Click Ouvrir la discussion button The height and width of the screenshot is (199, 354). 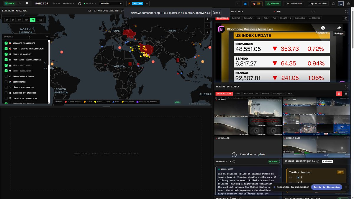326,187
